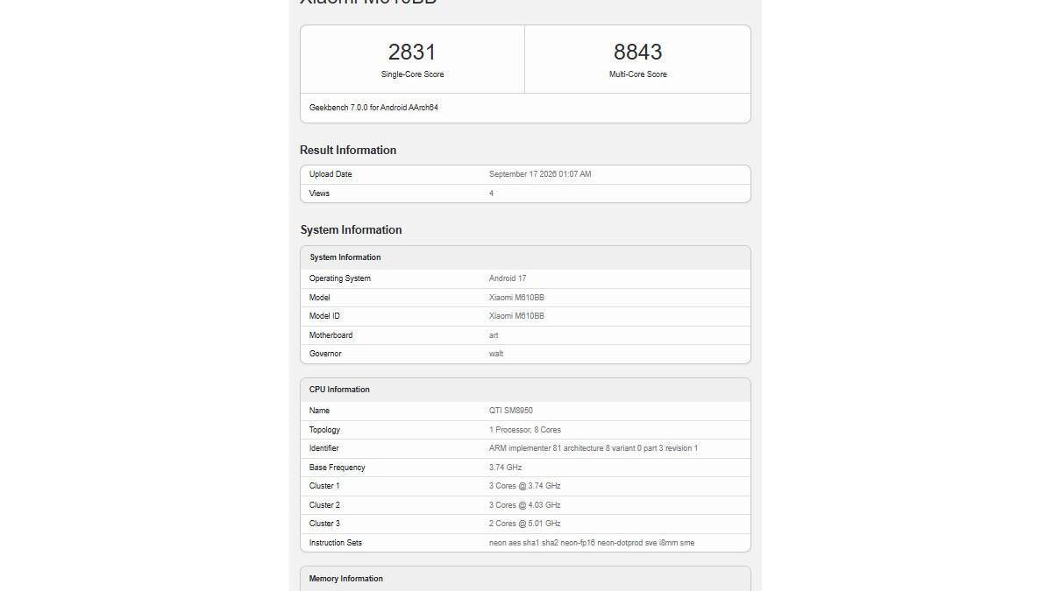Select the Xiaomi M610BB value in Model row
This screenshot has height=591, width=1052.
[x=516, y=298]
